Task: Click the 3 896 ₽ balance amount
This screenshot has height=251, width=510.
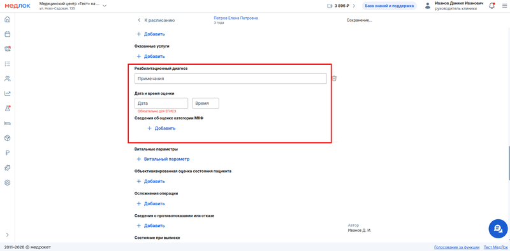Action: tap(342, 6)
